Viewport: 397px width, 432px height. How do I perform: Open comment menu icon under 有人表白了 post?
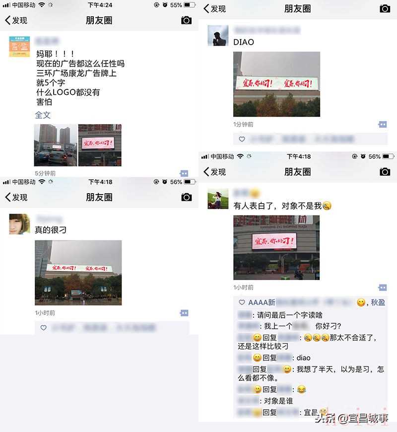(383, 288)
